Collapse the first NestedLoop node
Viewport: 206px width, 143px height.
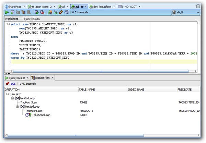coord(12,98)
